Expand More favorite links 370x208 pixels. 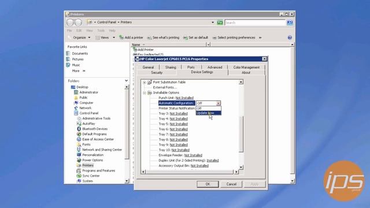[x=79, y=70]
